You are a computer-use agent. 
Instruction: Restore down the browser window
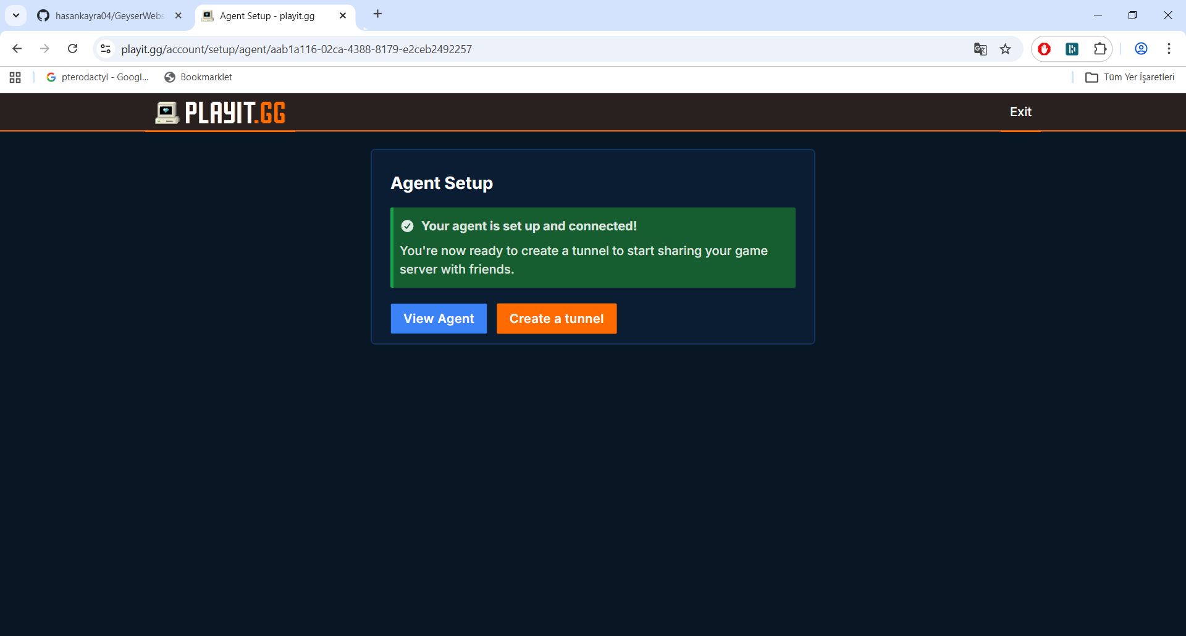pyautogui.click(x=1132, y=15)
